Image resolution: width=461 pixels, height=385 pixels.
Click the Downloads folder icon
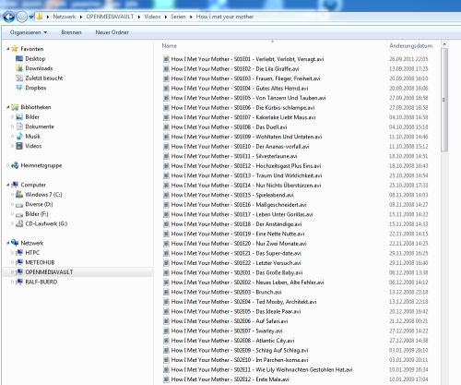click(19, 68)
